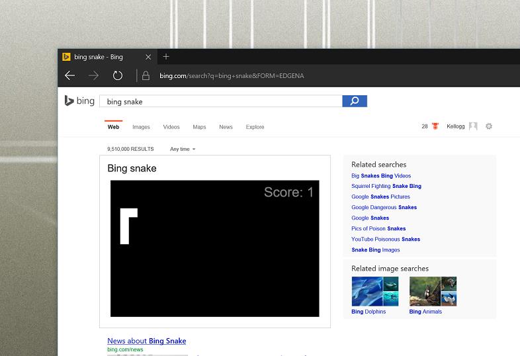Open Google Dangerous Snakes link
This screenshot has height=356, width=520.
(384, 207)
